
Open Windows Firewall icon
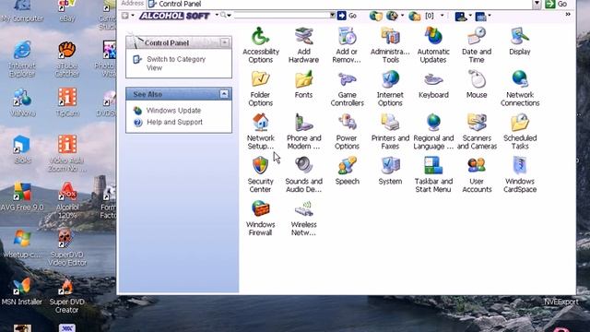tap(260, 219)
